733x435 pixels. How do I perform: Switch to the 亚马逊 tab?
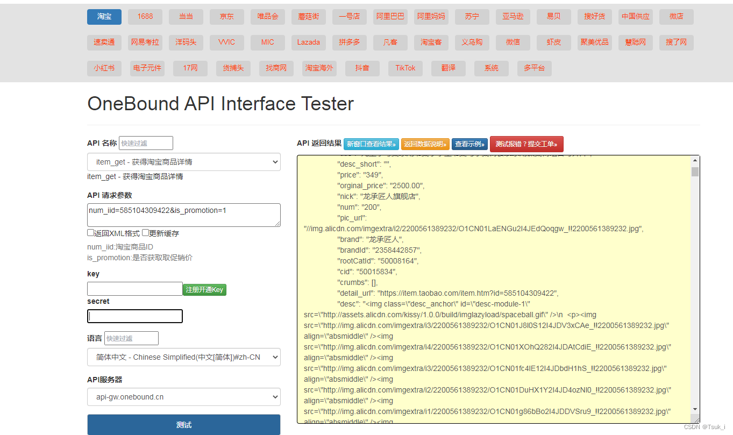coord(513,17)
